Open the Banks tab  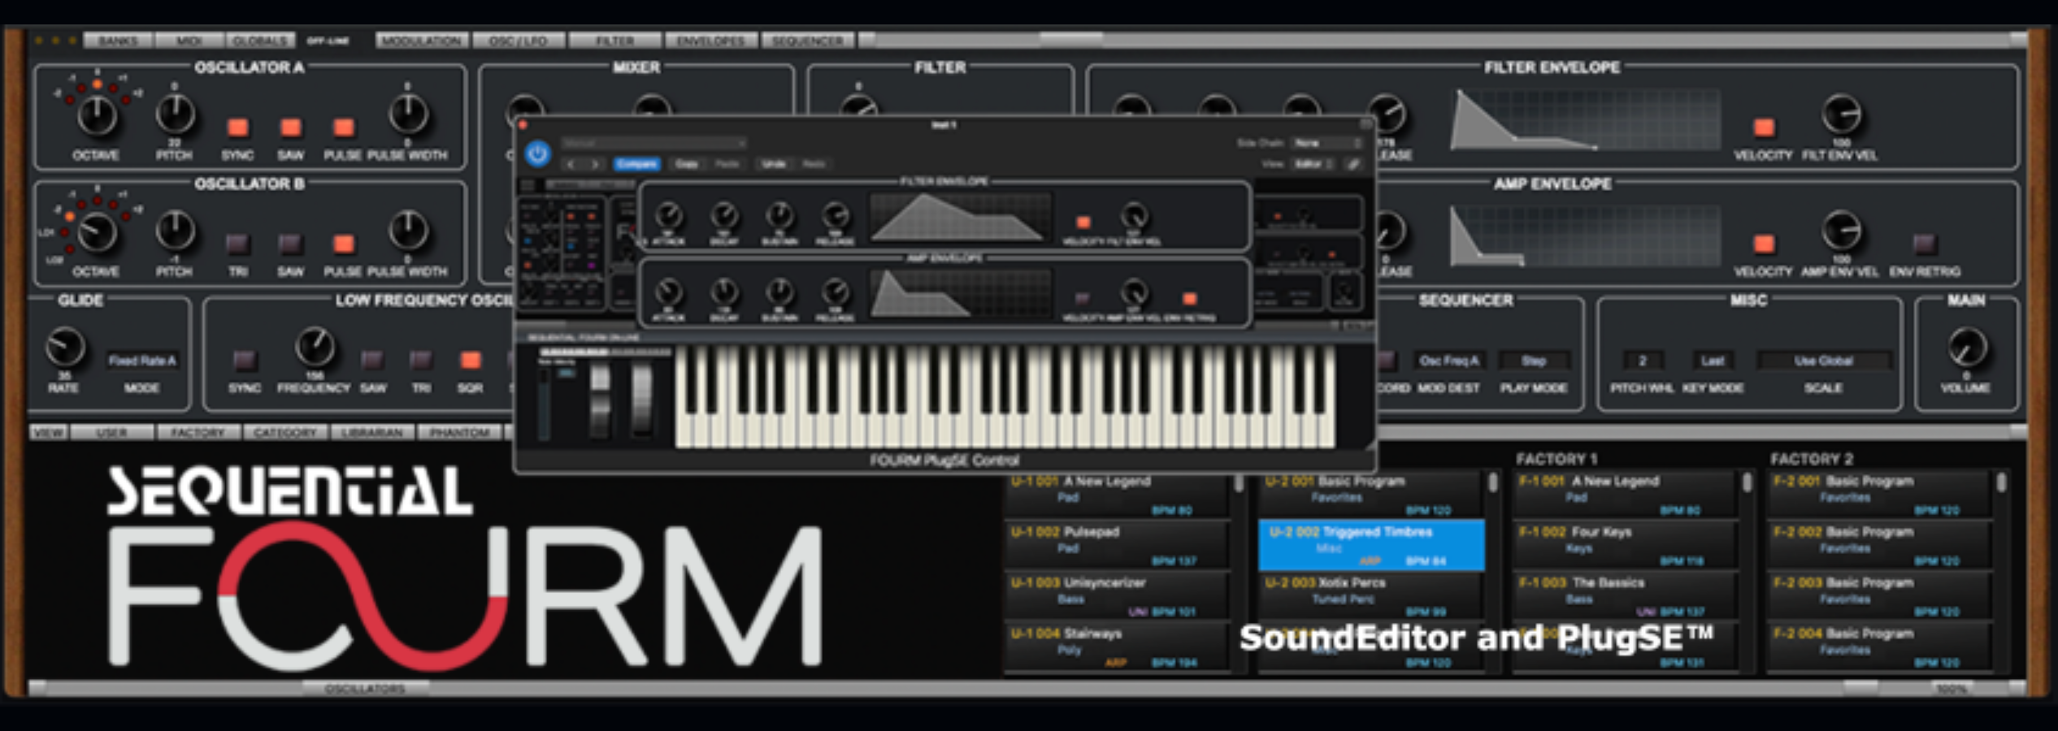(118, 41)
